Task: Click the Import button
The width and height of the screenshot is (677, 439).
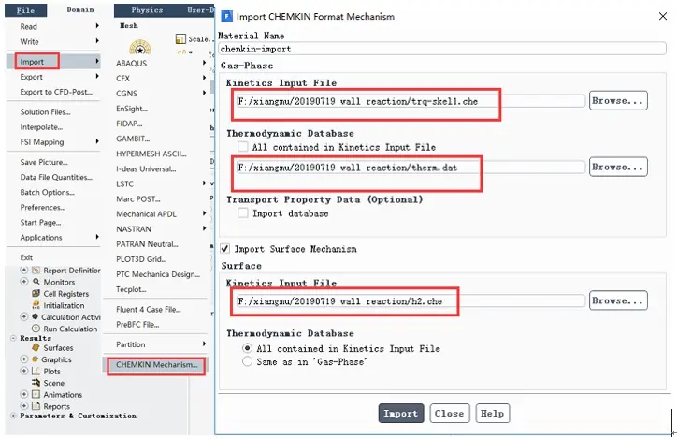Action: (401, 414)
